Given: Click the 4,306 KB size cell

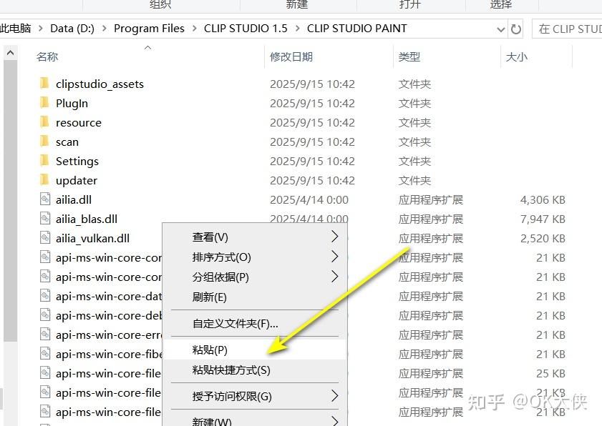Looking at the screenshot, I should tap(543, 199).
